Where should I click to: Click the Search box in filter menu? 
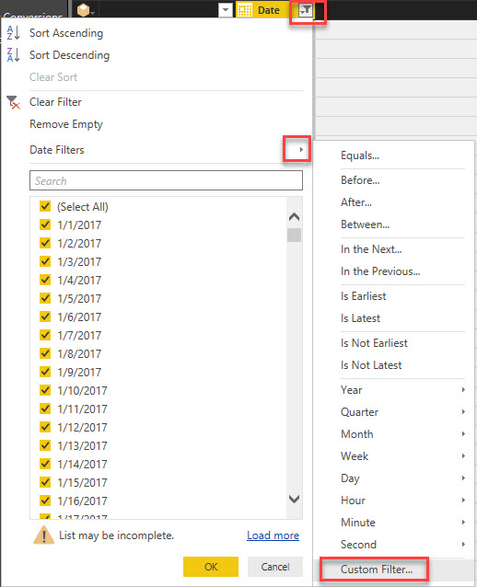pyautogui.click(x=166, y=181)
